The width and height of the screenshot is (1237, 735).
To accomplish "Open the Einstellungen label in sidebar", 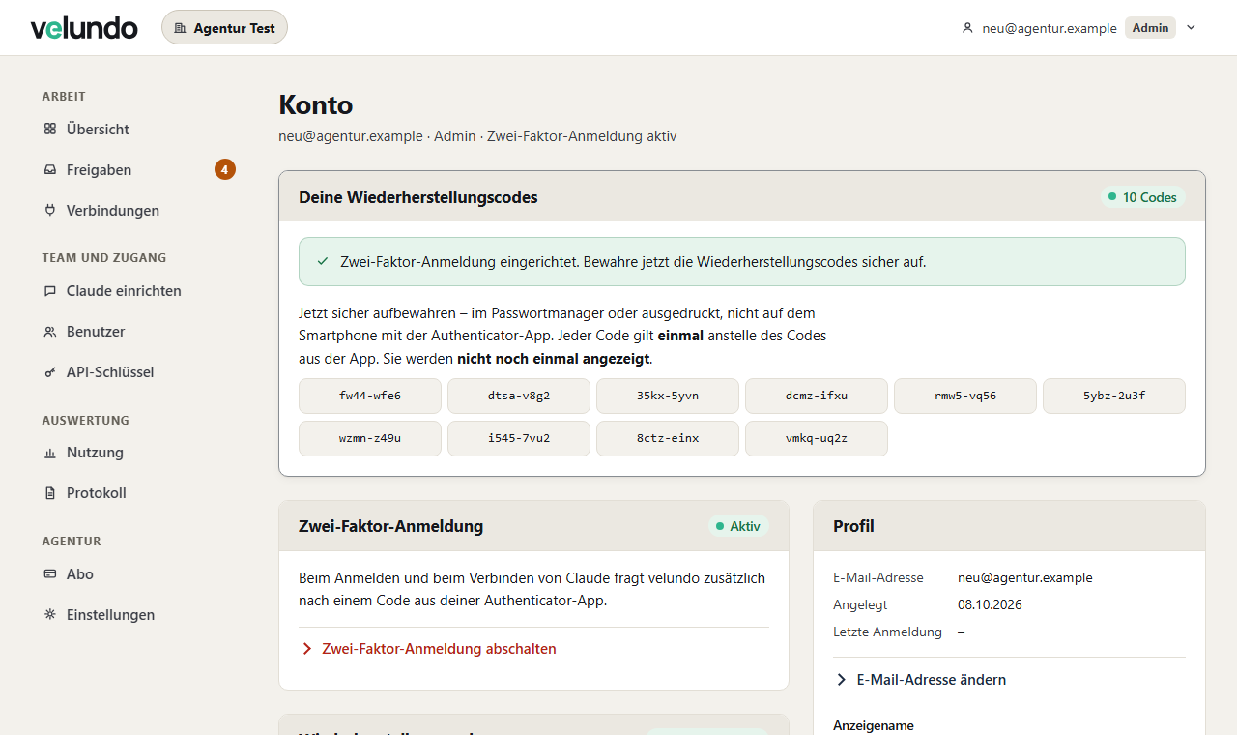I will 110,614.
